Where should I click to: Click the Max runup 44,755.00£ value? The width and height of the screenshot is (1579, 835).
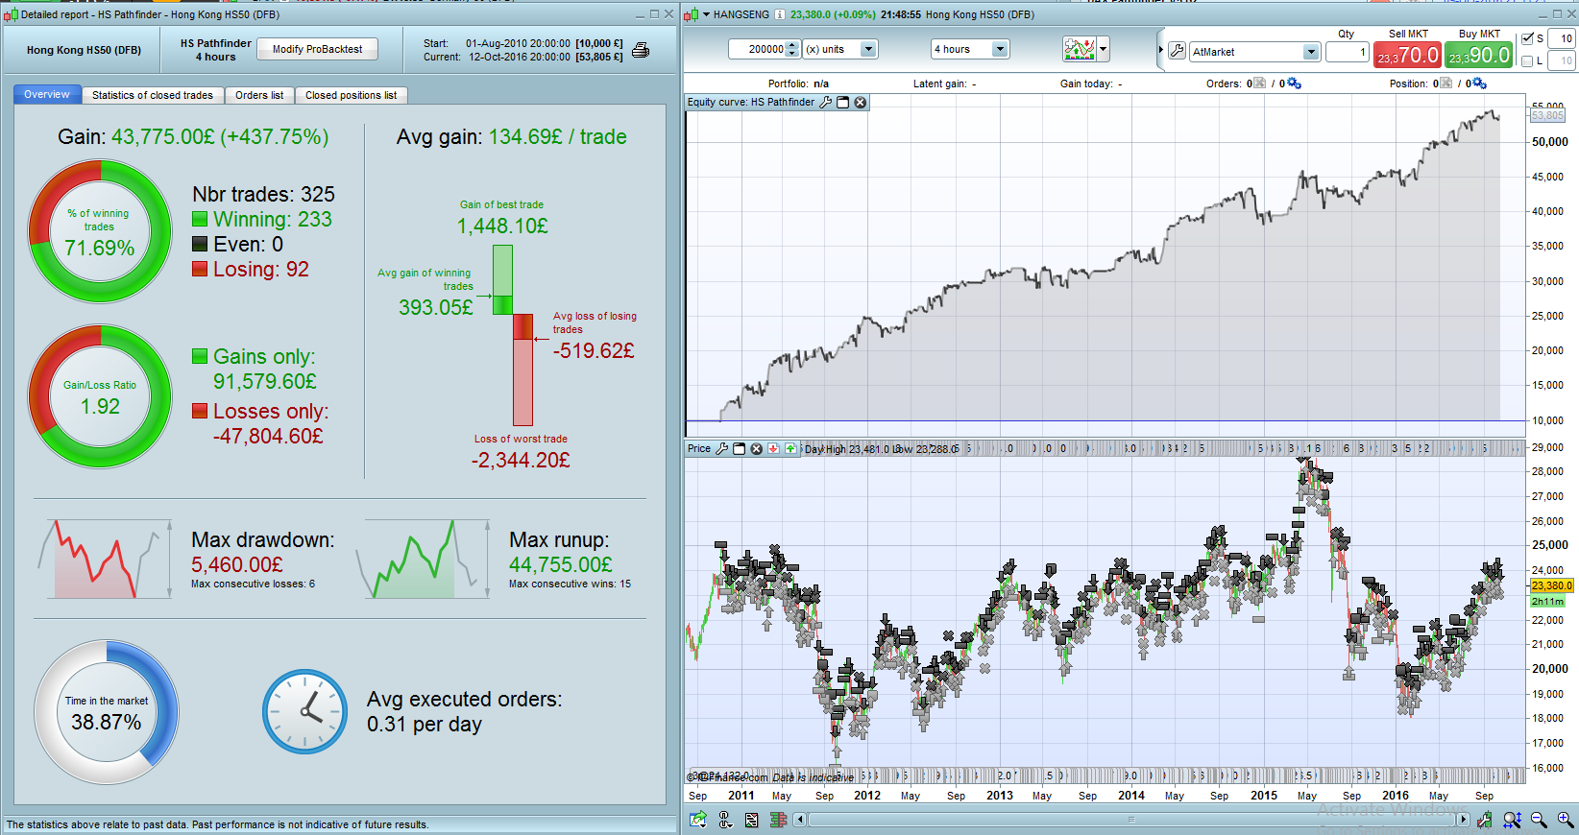point(561,564)
